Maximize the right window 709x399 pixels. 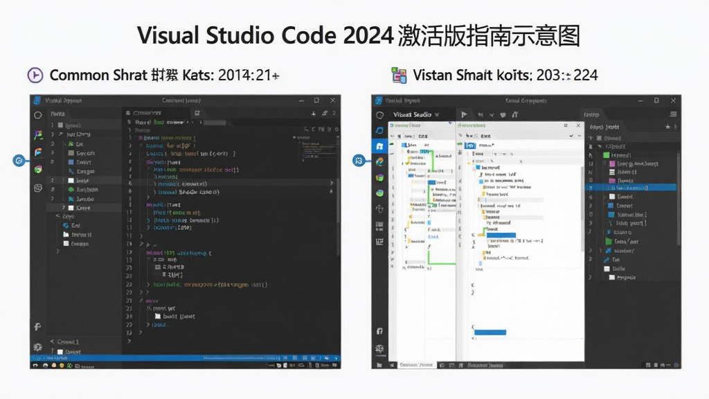(x=656, y=100)
